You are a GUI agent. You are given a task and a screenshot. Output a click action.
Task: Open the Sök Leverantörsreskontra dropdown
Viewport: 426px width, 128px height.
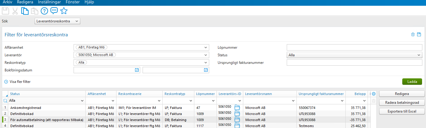pos(57,21)
